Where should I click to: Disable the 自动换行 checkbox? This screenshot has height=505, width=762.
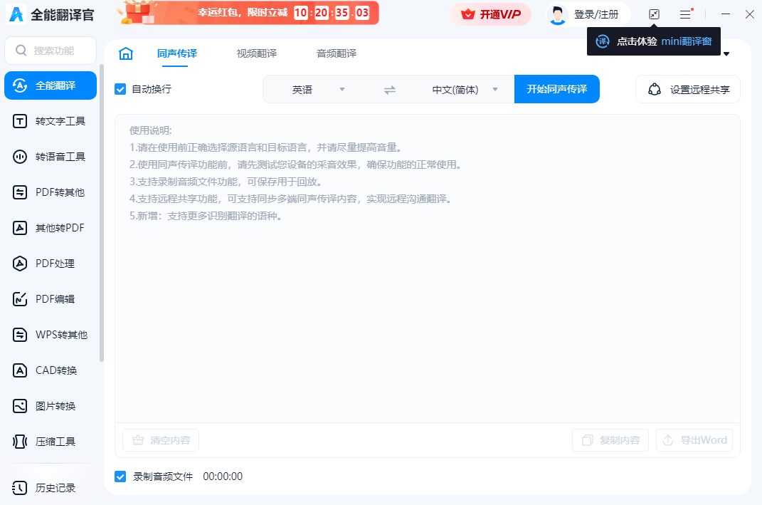(120, 89)
